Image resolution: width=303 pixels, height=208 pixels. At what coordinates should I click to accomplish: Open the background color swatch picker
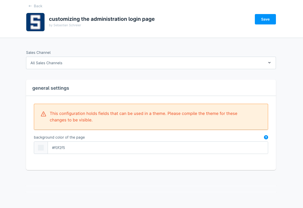tap(41, 147)
